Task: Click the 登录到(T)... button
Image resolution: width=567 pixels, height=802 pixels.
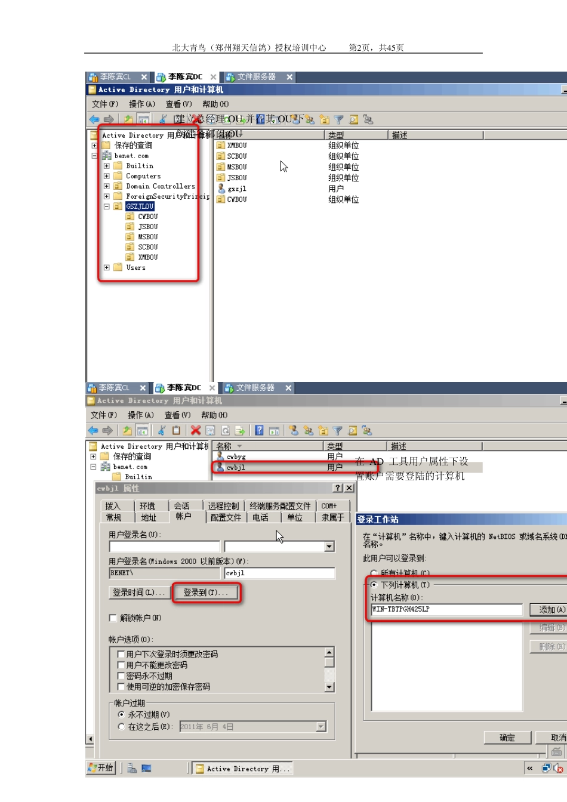Action: tap(205, 593)
